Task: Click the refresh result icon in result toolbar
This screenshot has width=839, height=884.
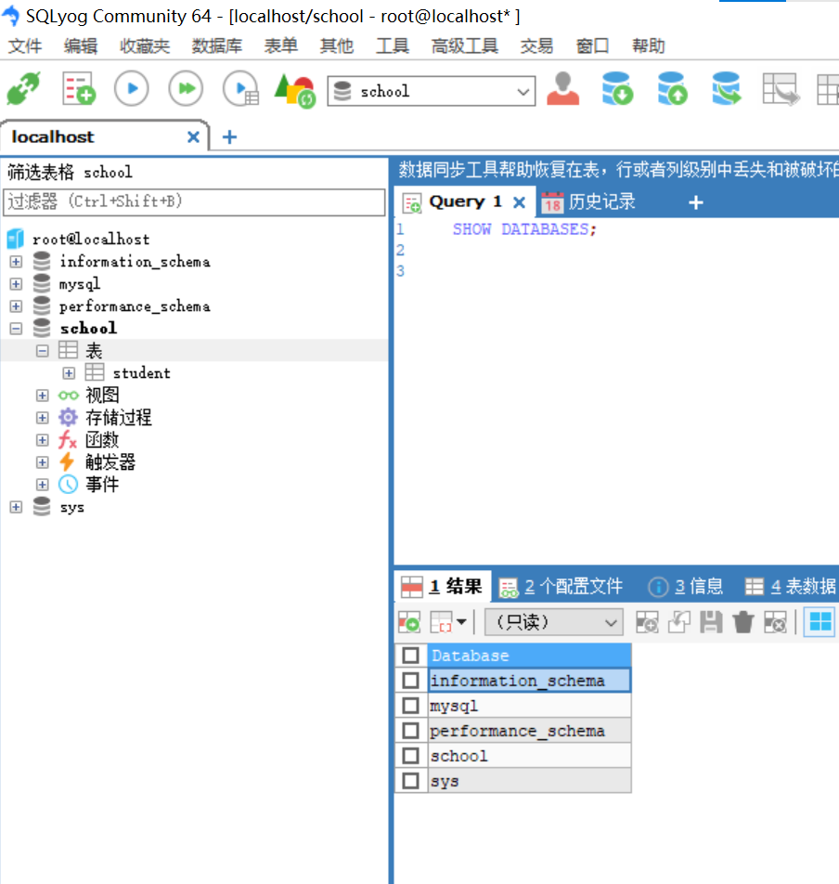Action: pyautogui.click(x=409, y=622)
